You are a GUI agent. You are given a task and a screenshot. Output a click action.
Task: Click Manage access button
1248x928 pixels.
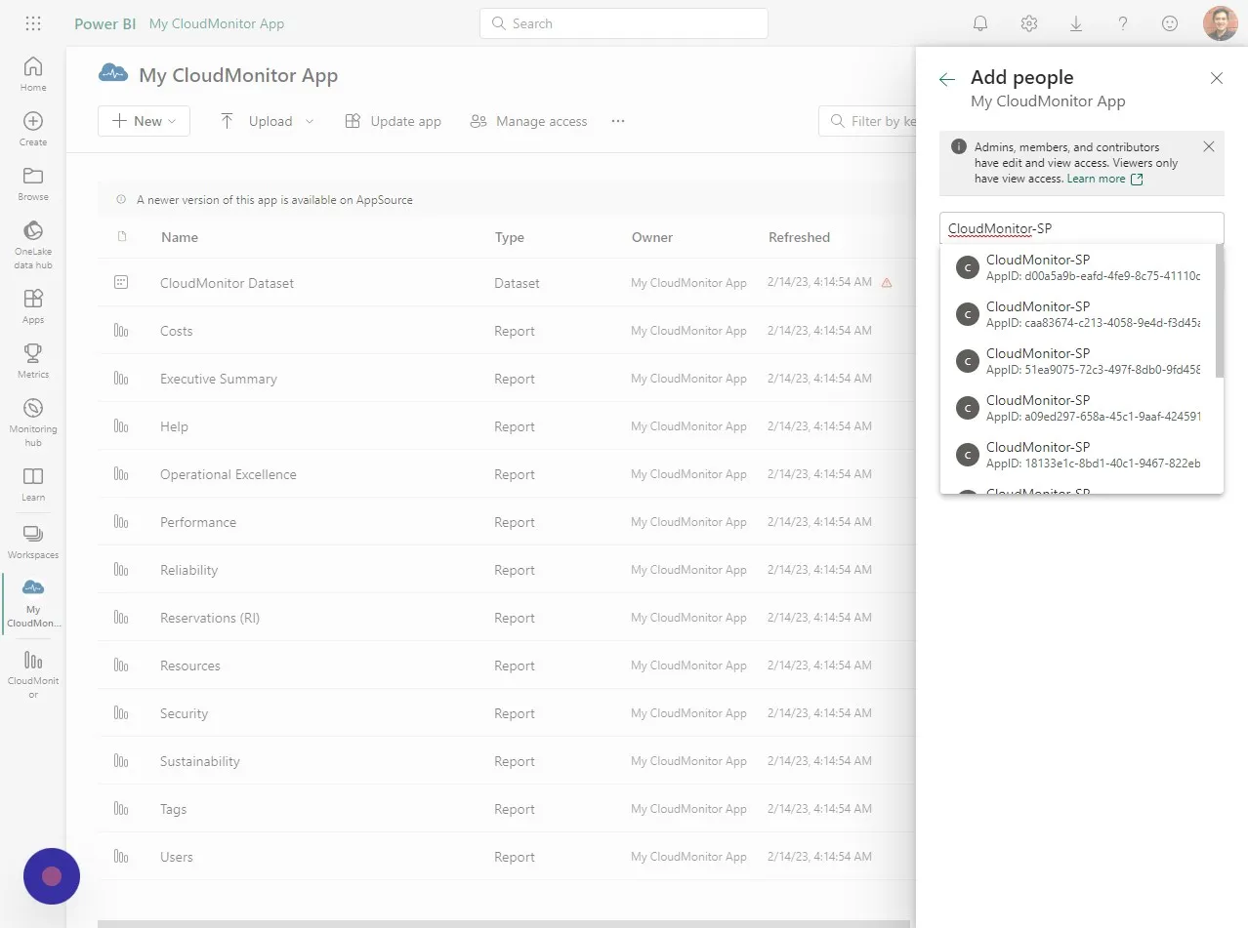click(528, 121)
